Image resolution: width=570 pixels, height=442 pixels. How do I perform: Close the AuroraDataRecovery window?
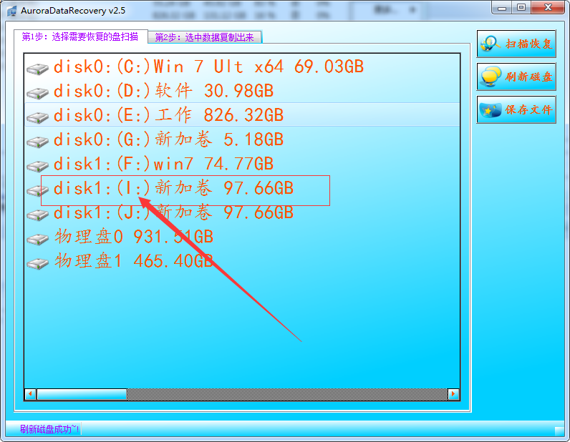coord(548,7)
